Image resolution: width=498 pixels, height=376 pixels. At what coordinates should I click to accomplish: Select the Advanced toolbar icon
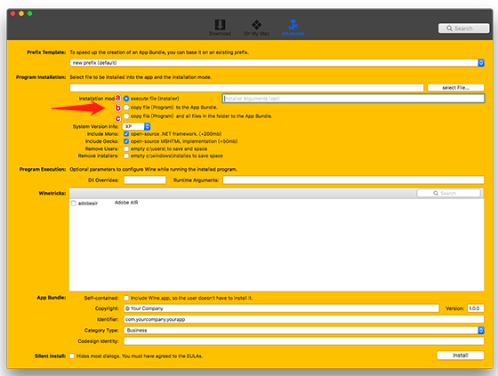[293, 28]
